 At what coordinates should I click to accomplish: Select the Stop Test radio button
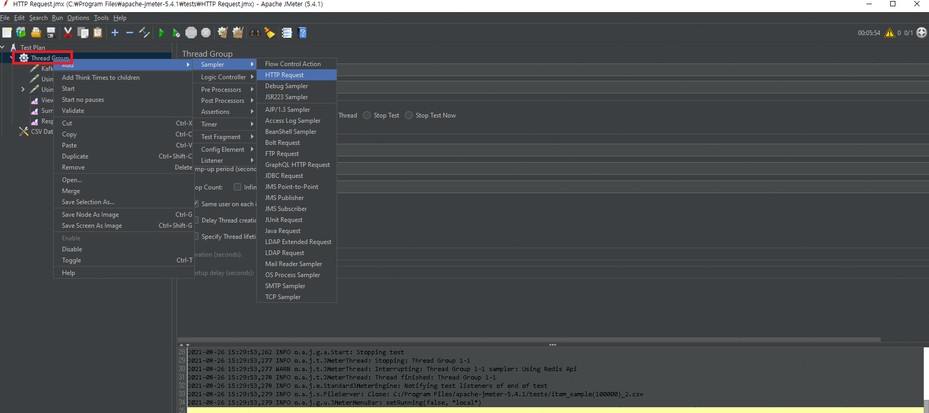pos(367,115)
